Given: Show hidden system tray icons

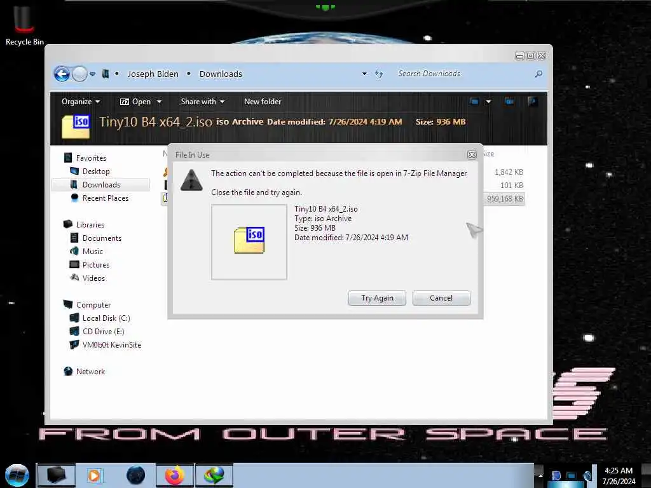Looking at the screenshot, I should tap(540, 475).
